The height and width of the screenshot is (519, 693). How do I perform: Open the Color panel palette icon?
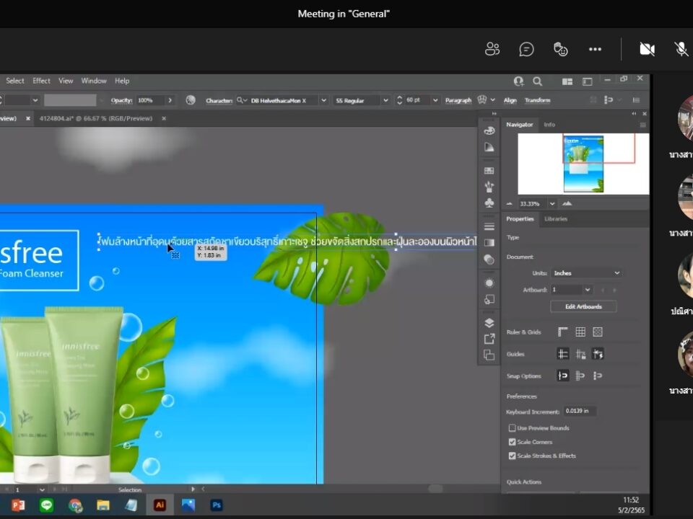pyautogui.click(x=489, y=130)
